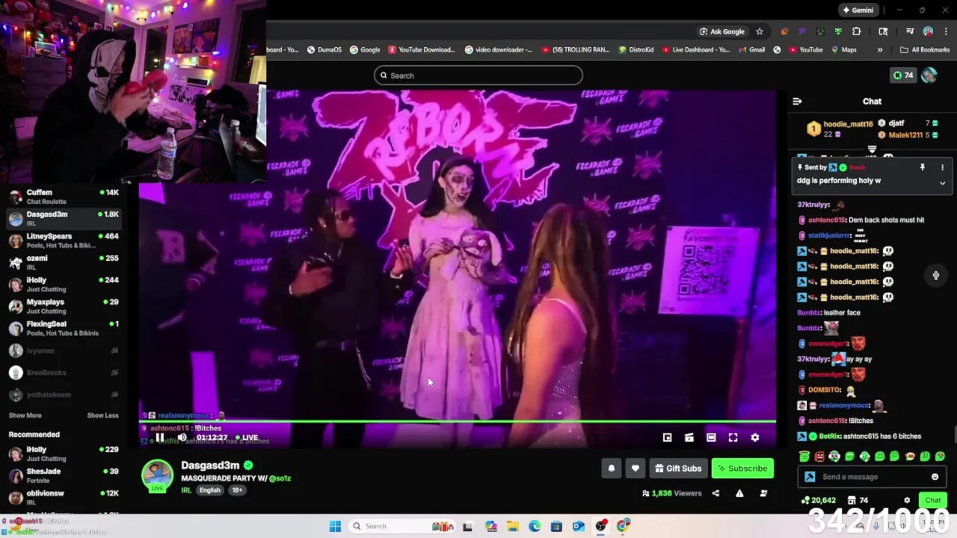Open the Chrome extensions puzzle icon
Viewport: 957px width, 538px height.
click(856, 31)
